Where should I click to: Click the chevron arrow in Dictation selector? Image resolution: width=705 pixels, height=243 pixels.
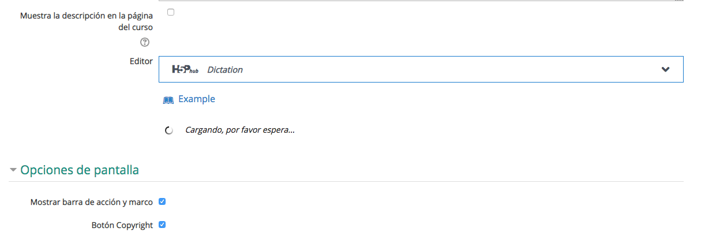point(665,69)
